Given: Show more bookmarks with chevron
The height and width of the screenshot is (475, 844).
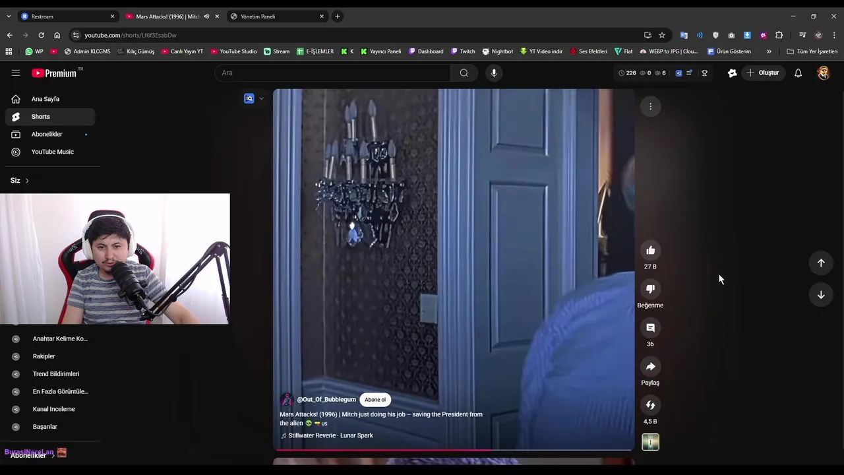Looking at the screenshot, I should (x=769, y=51).
